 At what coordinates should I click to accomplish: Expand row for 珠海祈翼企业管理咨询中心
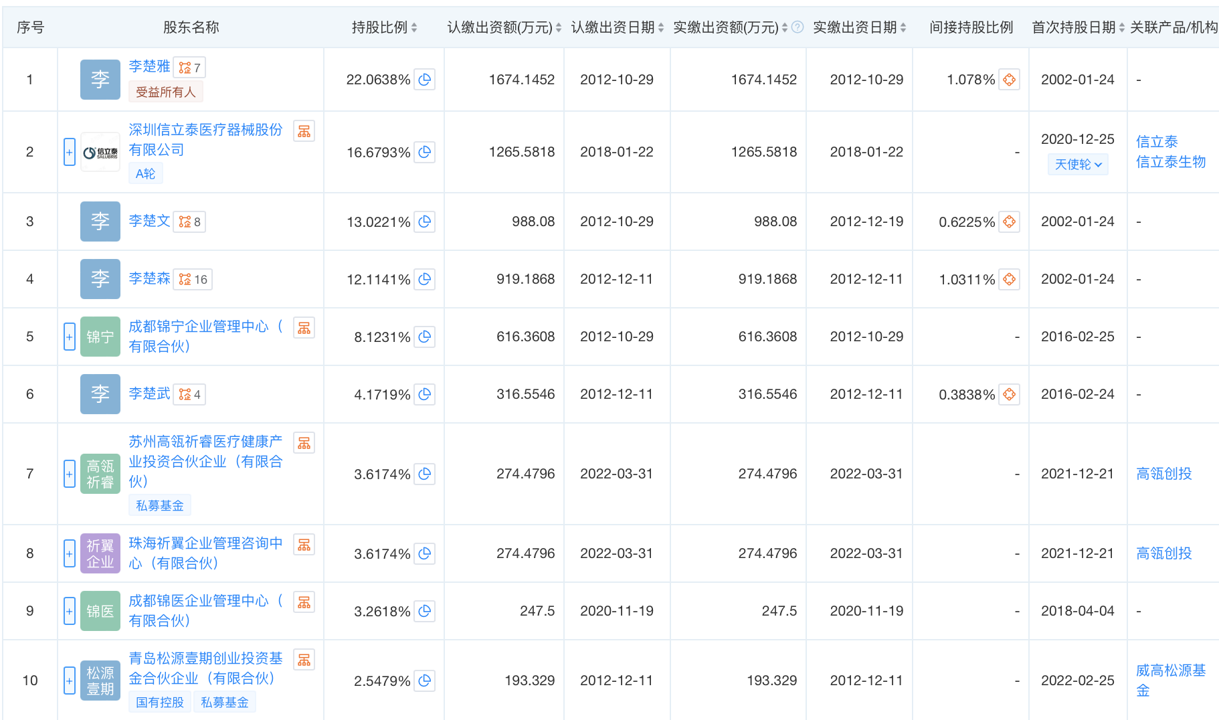pyautogui.click(x=69, y=553)
